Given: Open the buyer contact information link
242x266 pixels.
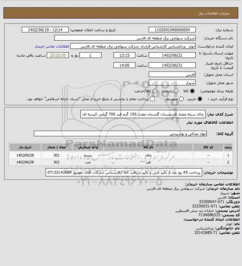Looking at the screenshot, I should tap(52, 46).
